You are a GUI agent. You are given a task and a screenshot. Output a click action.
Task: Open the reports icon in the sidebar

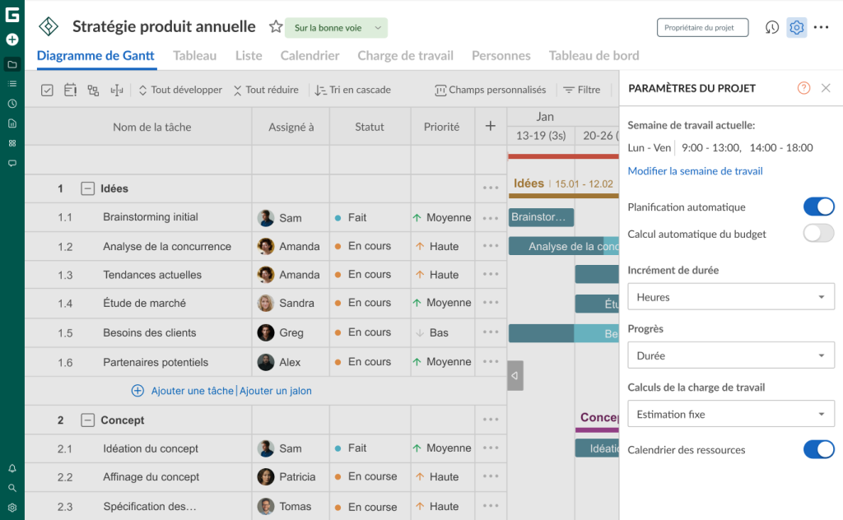[x=12, y=123]
